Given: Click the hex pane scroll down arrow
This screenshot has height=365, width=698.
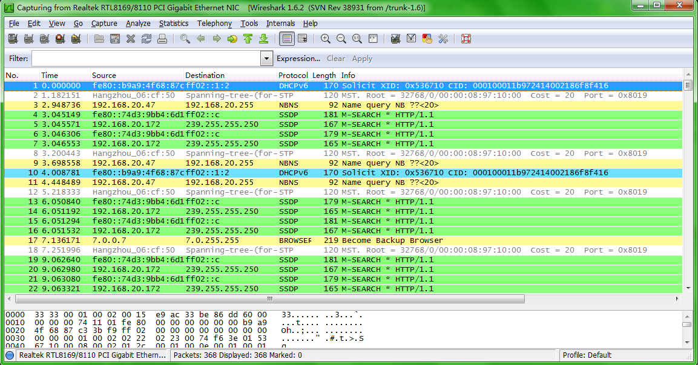Looking at the screenshot, I should click(688, 342).
